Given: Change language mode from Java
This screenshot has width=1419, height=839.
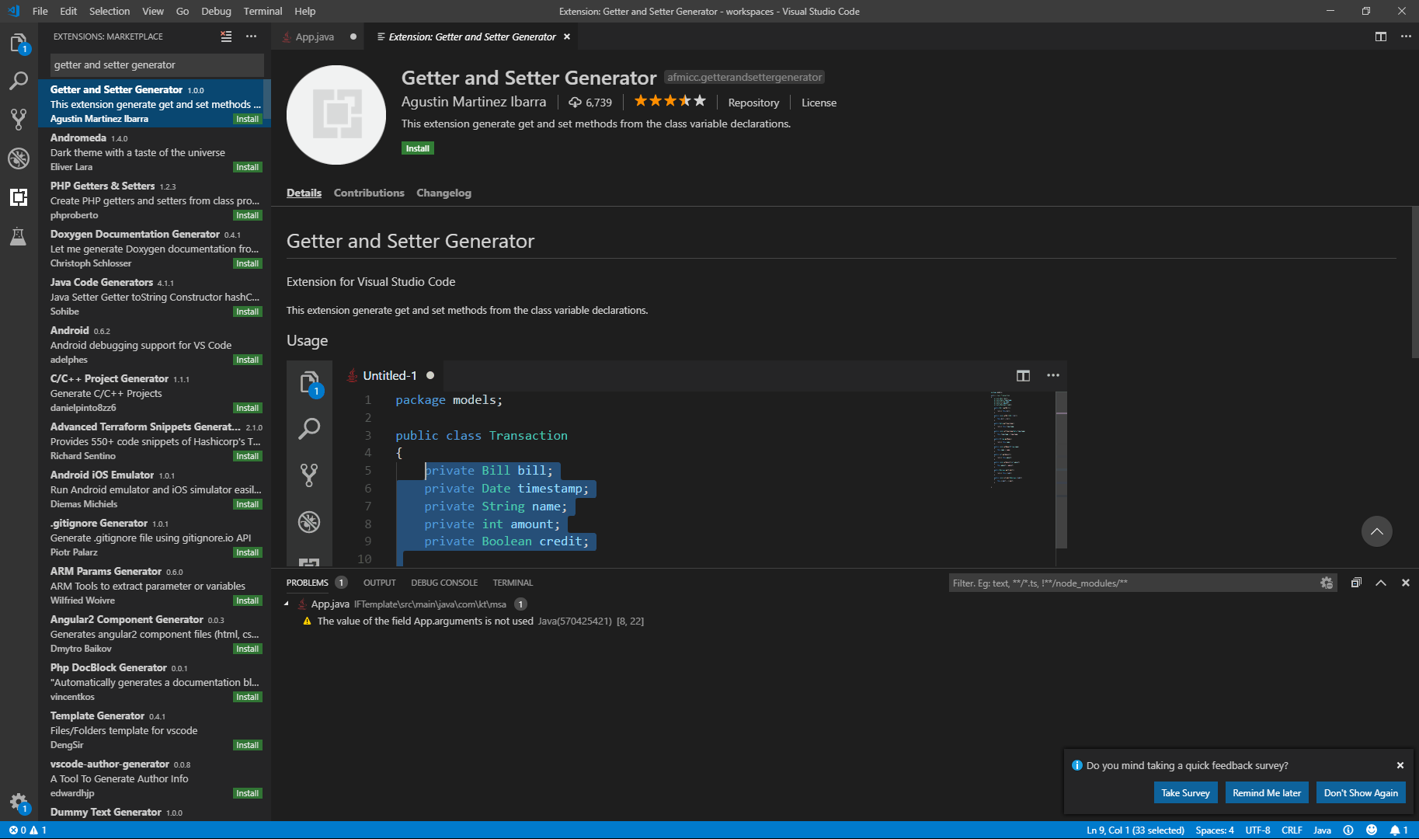Looking at the screenshot, I should (1322, 830).
